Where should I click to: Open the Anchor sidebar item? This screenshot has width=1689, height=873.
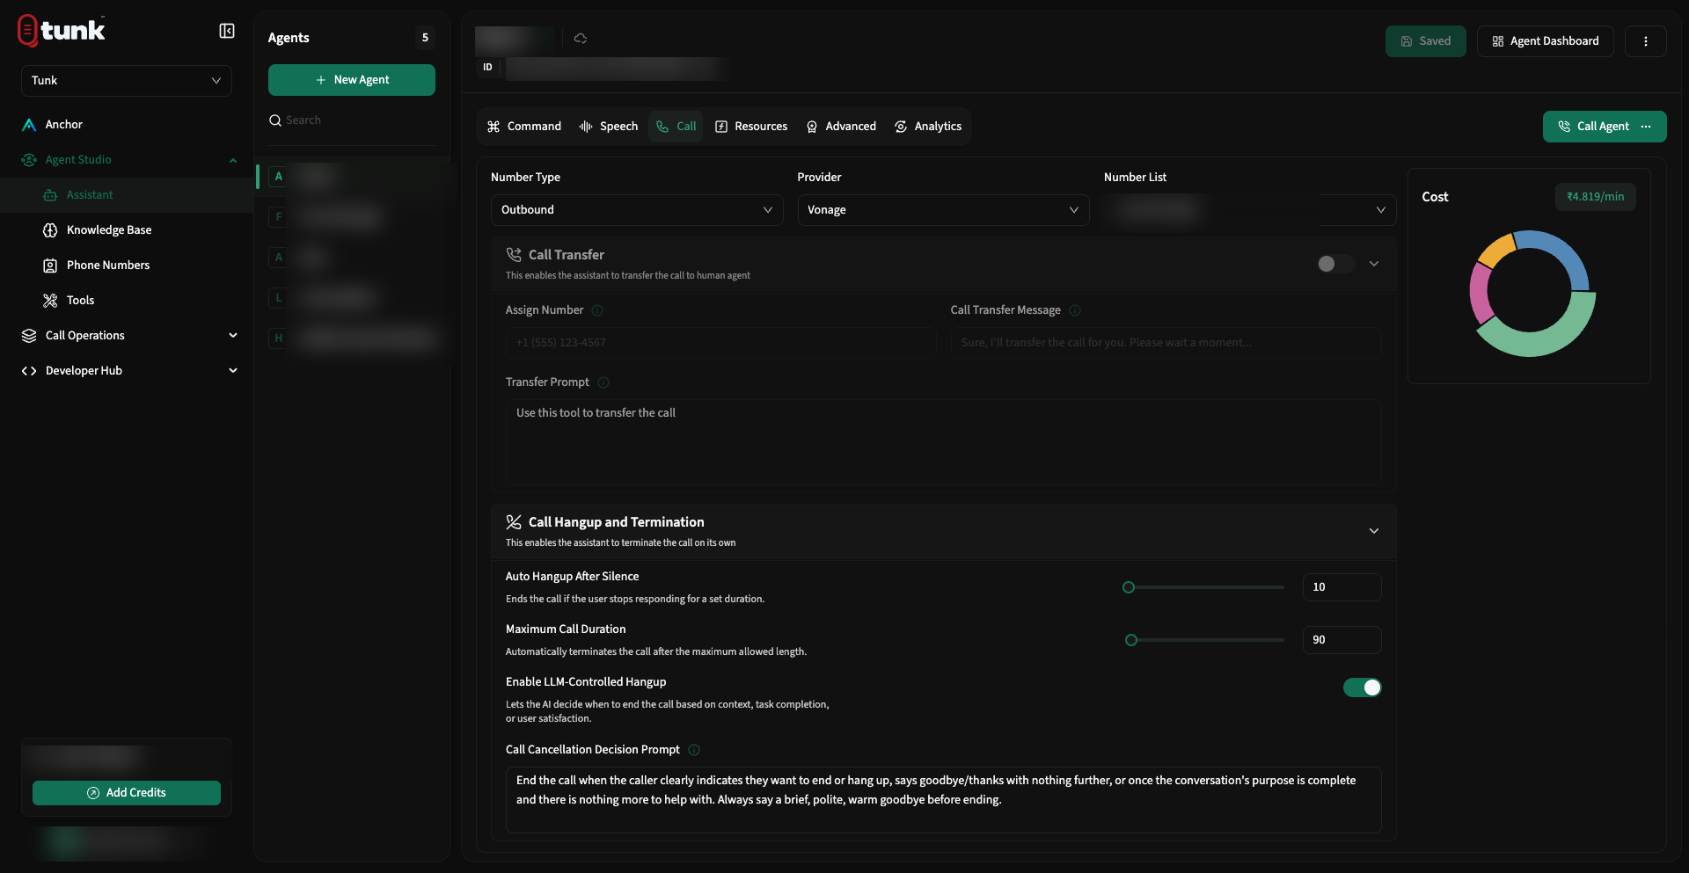[127, 125]
